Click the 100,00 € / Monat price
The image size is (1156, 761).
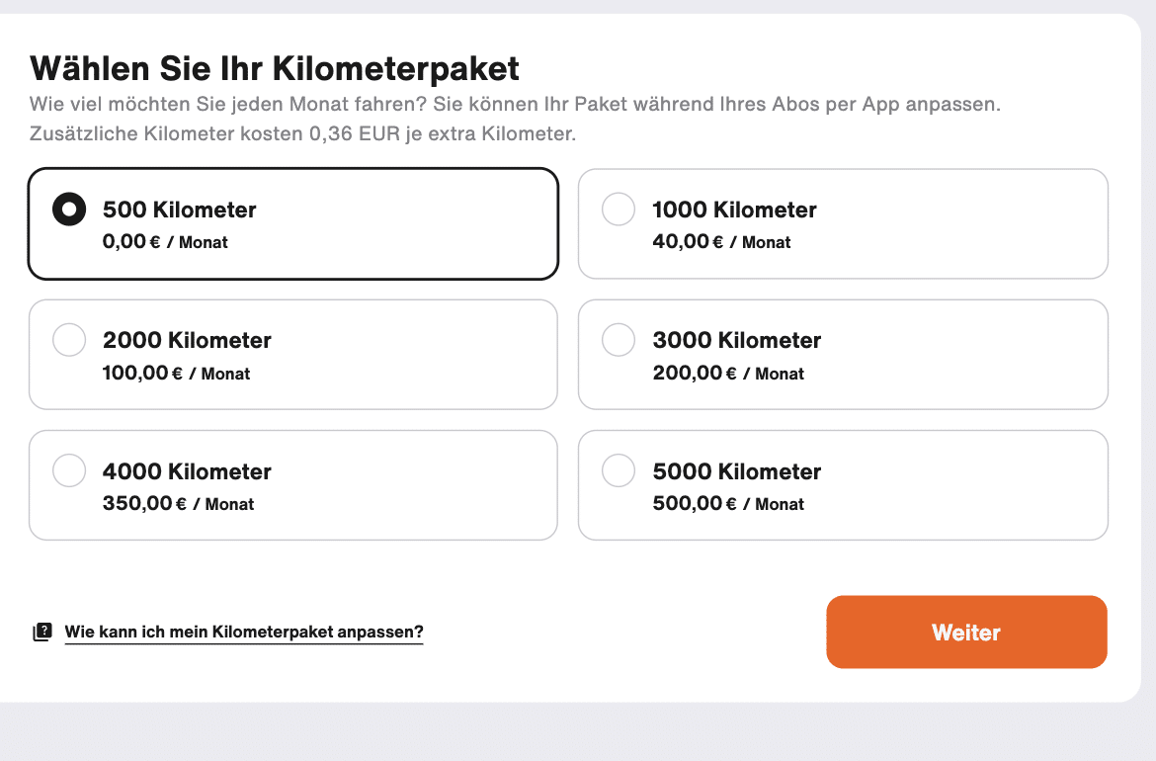click(176, 374)
